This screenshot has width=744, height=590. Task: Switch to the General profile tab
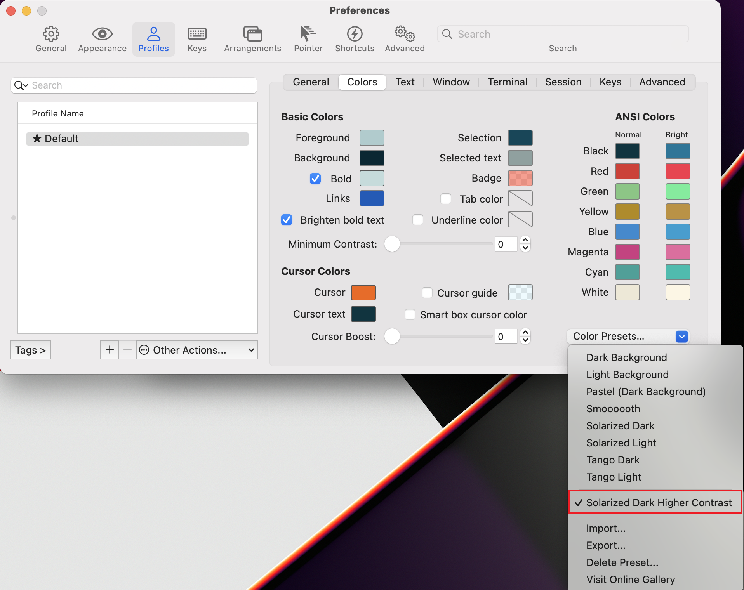[x=311, y=82]
